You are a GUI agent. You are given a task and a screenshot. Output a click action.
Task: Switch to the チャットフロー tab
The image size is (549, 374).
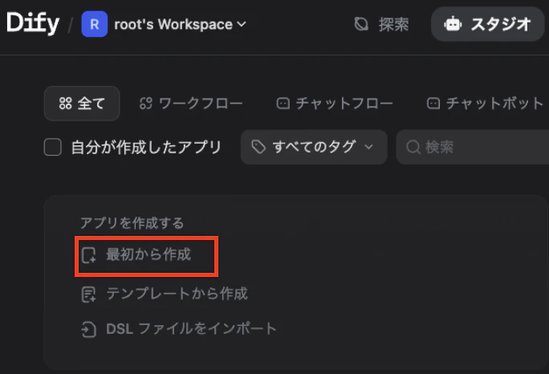[x=335, y=104]
